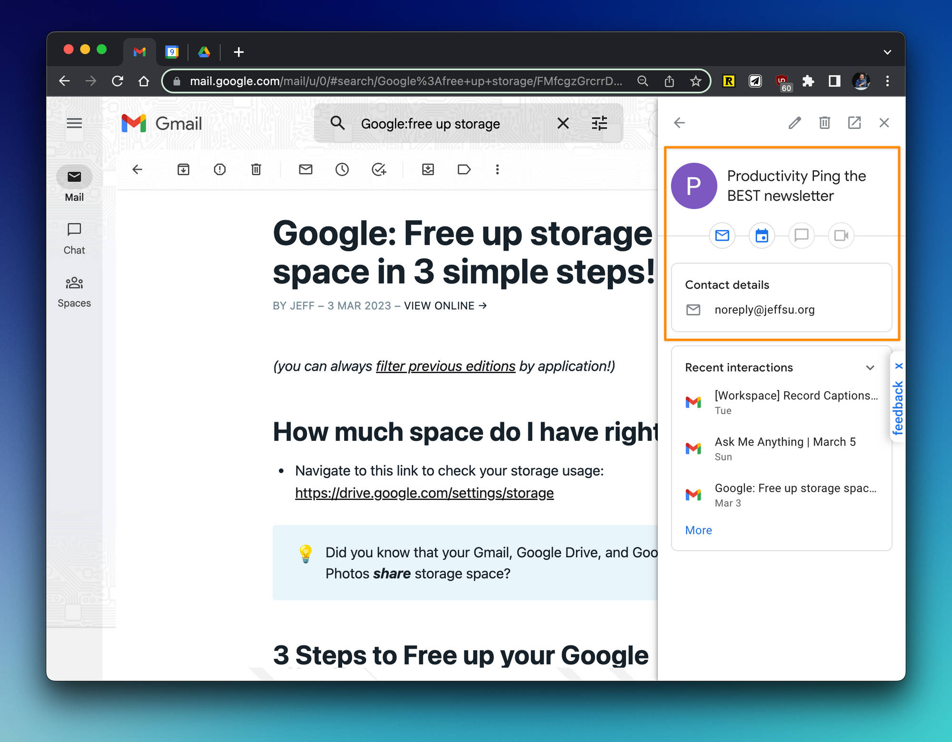952x742 pixels.
Task: Click the browser address bar URL
Action: click(406, 81)
